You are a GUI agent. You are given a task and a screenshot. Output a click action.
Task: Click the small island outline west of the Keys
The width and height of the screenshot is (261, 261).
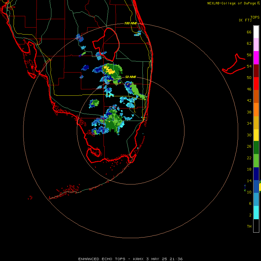(30, 197)
